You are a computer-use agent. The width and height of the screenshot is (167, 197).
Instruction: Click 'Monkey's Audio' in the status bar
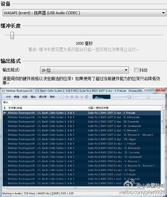point(12,193)
